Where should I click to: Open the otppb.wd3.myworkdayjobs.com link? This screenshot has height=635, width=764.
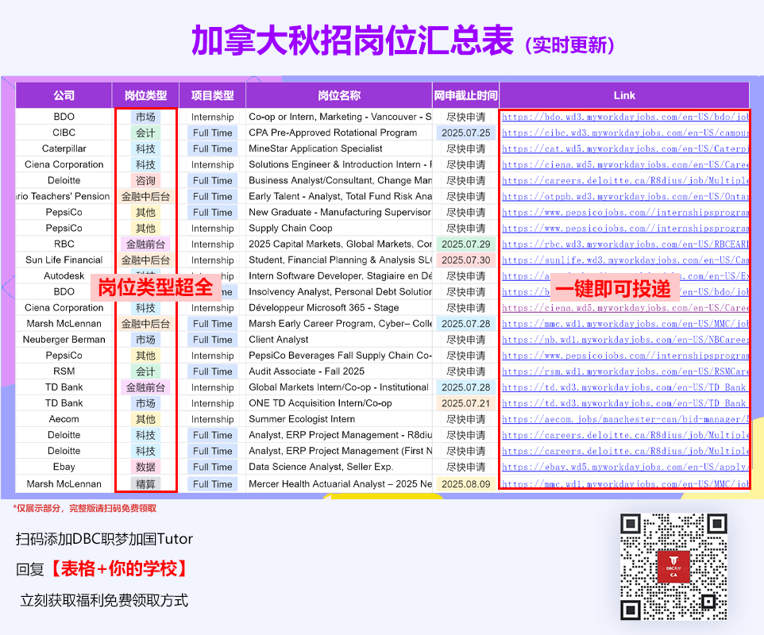tap(625, 197)
